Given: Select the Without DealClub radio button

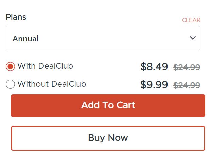Looking at the screenshot, I should click(x=11, y=84).
